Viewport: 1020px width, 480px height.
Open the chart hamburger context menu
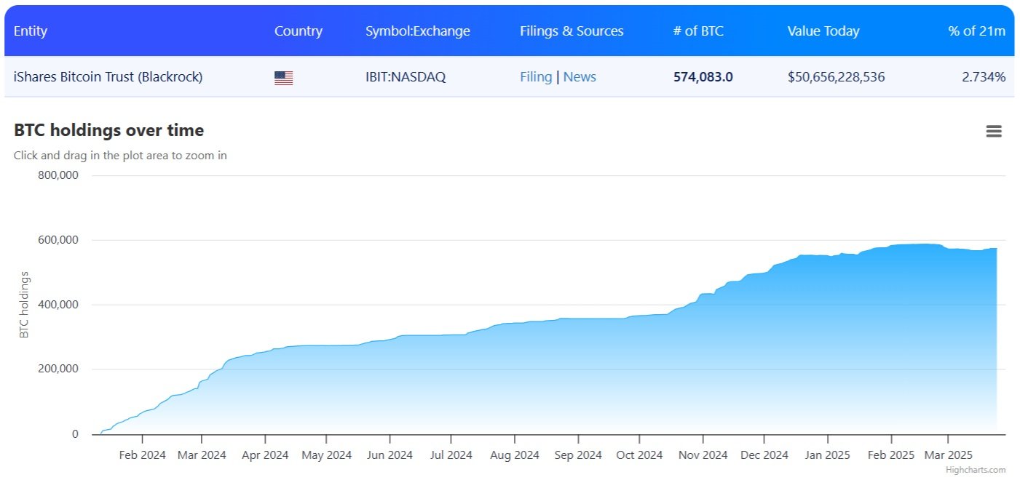tap(994, 131)
